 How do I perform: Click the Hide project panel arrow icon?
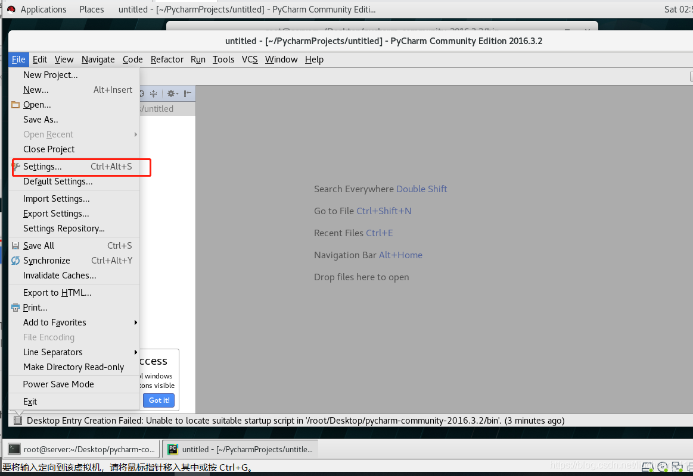(x=188, y=93)
